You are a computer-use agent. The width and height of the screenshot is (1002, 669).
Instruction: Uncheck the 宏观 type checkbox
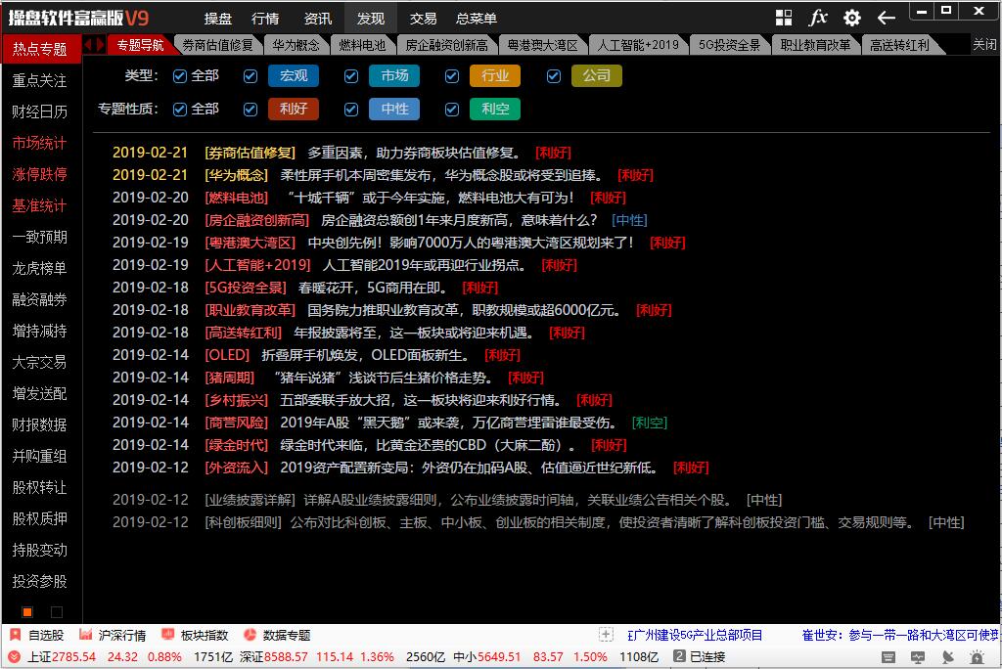pyautogui.click(x=250, y=76)
